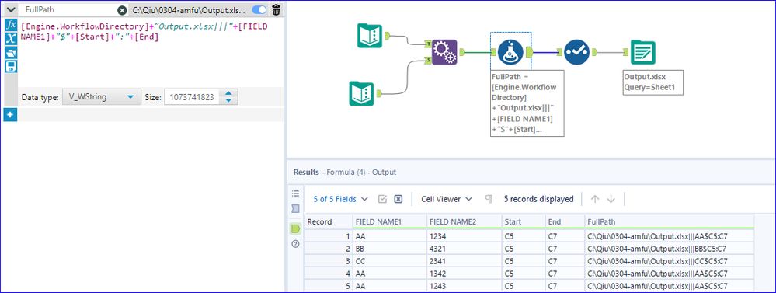Viewport: 776px width, 293px height.
Task: Select cell 2341 in FIELD NAME2
Action: (465, 261)
